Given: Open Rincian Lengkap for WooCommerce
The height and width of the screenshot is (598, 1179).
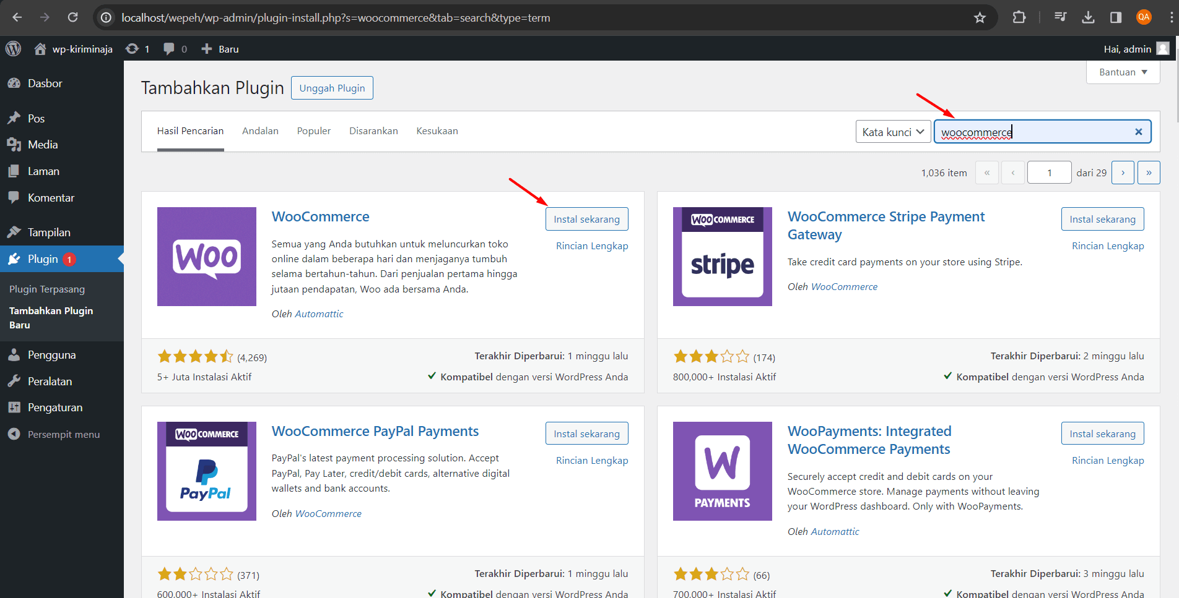Looking at the screenshot, I should click(591, 246).
